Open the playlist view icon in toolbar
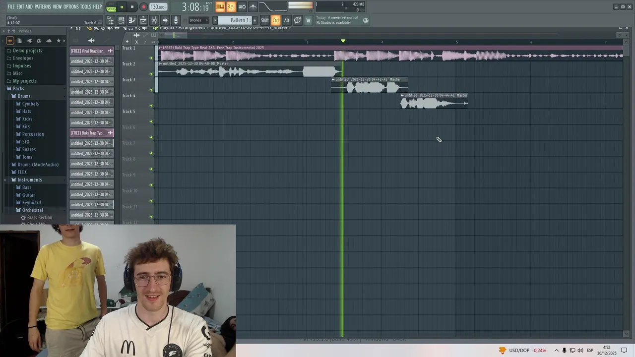The height and width of the screenshot is (357, 635). [143, 20]
